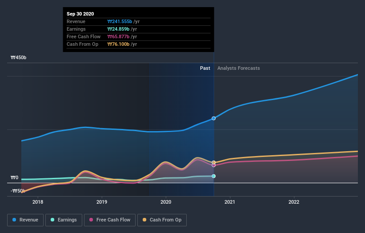
Task: Click the Cash From Op label in tooltip
Action: pyautogui.click(x=82, y=44)
